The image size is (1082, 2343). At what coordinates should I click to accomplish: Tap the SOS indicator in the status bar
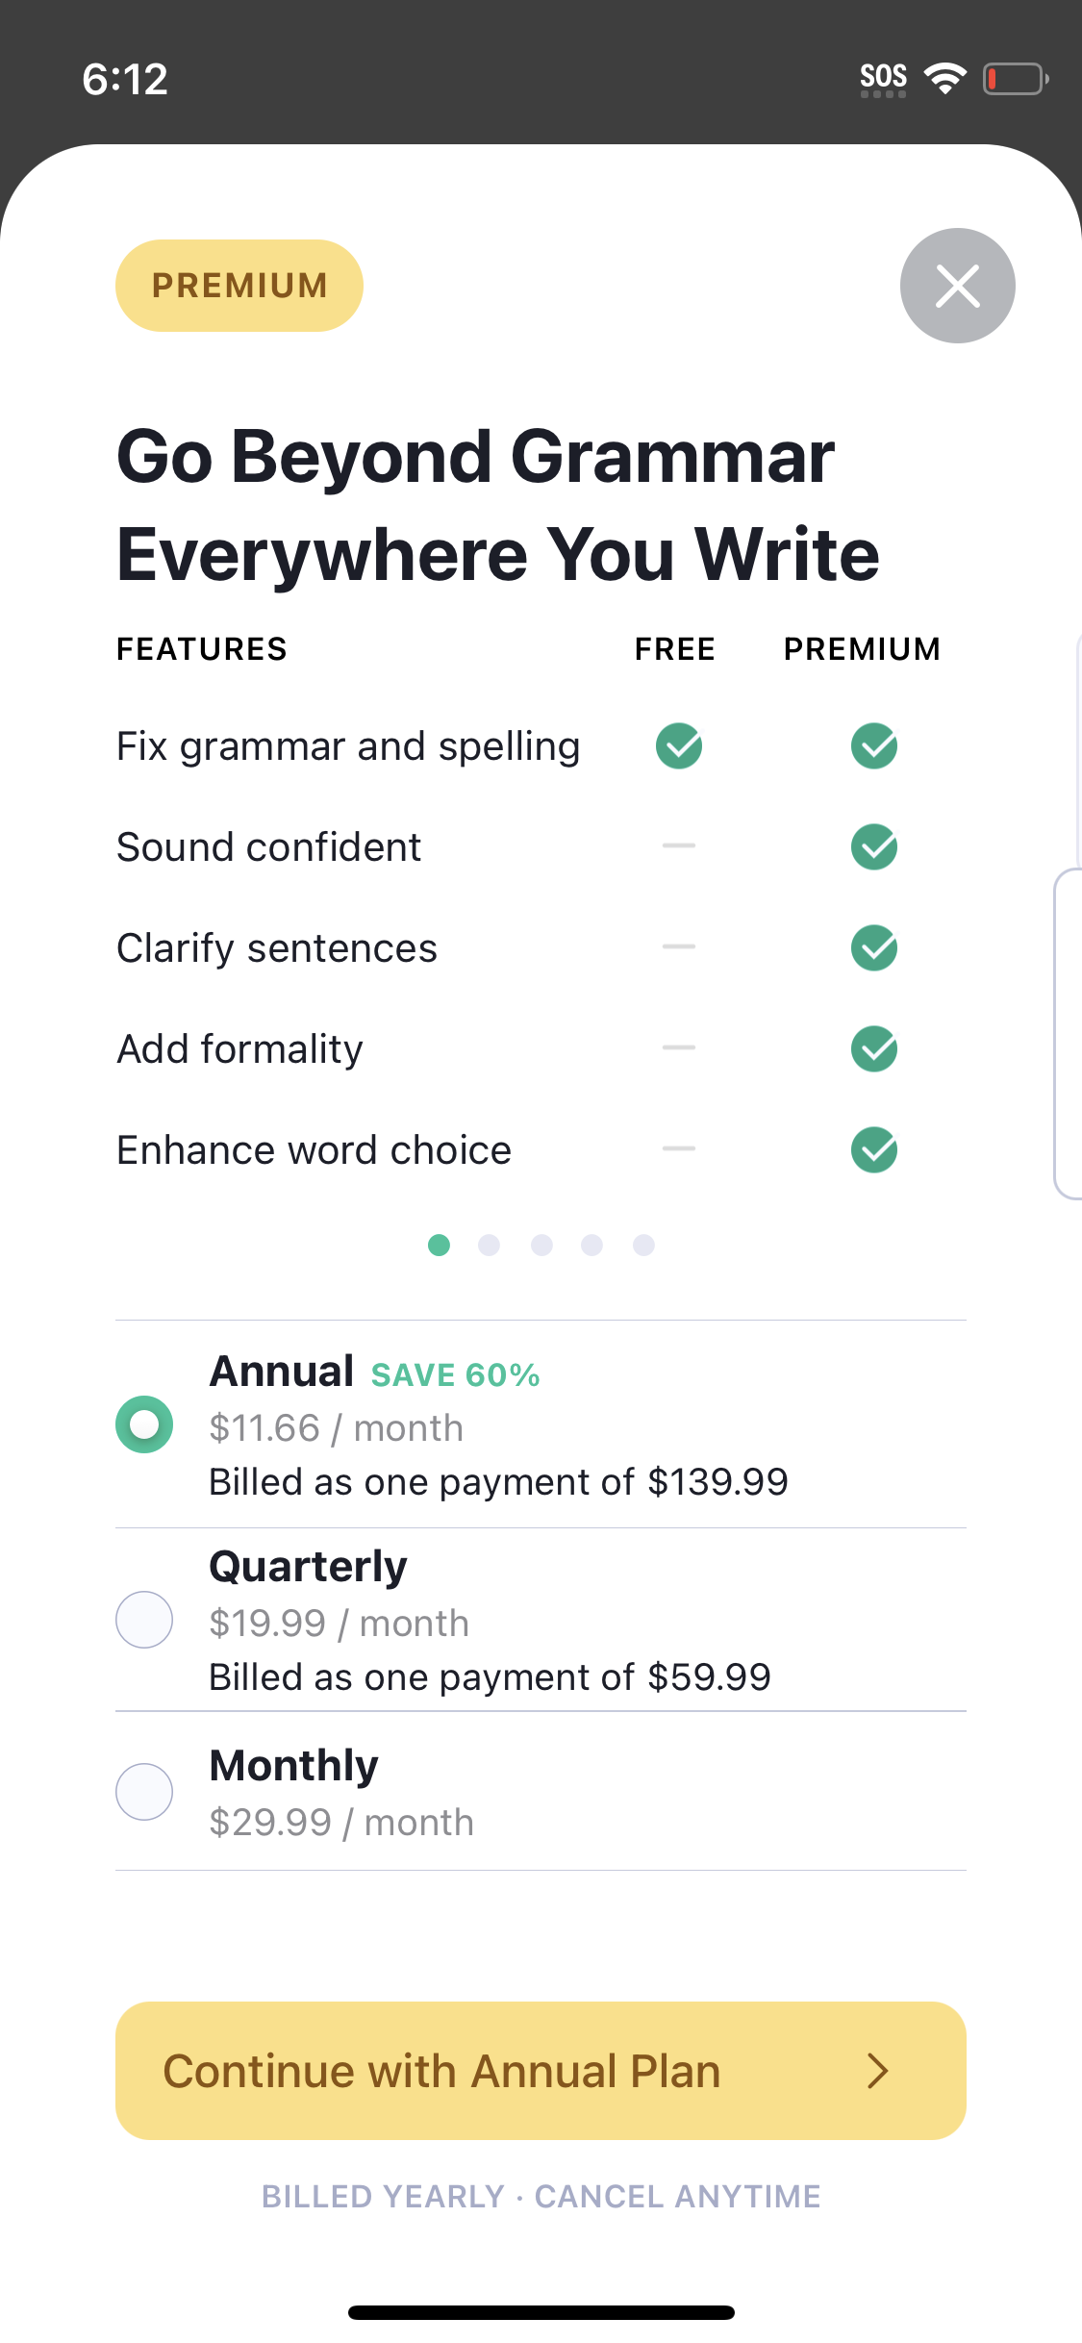coord(884,75)
